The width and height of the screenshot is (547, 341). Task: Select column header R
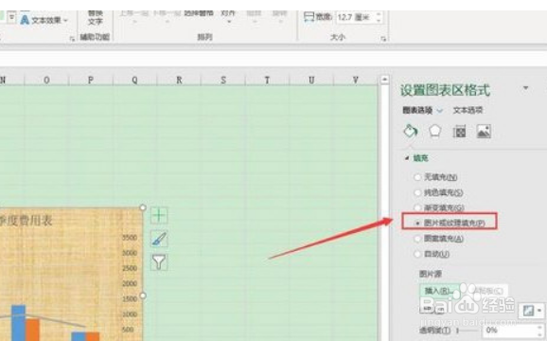point(179,80)
